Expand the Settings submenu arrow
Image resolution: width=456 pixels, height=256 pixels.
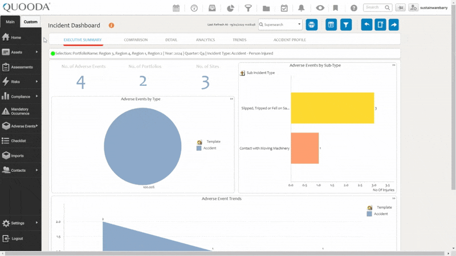(x=36, y=222)
